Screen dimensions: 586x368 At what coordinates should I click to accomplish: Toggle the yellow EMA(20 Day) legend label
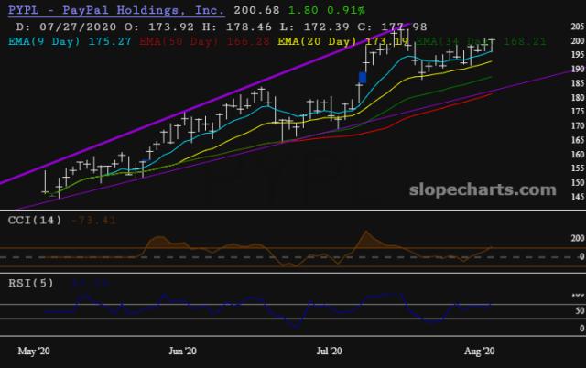coord(316,40)
